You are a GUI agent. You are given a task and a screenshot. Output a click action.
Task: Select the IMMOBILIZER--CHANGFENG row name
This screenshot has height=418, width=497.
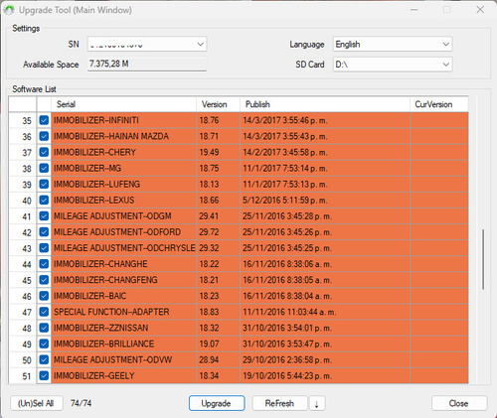105,280
